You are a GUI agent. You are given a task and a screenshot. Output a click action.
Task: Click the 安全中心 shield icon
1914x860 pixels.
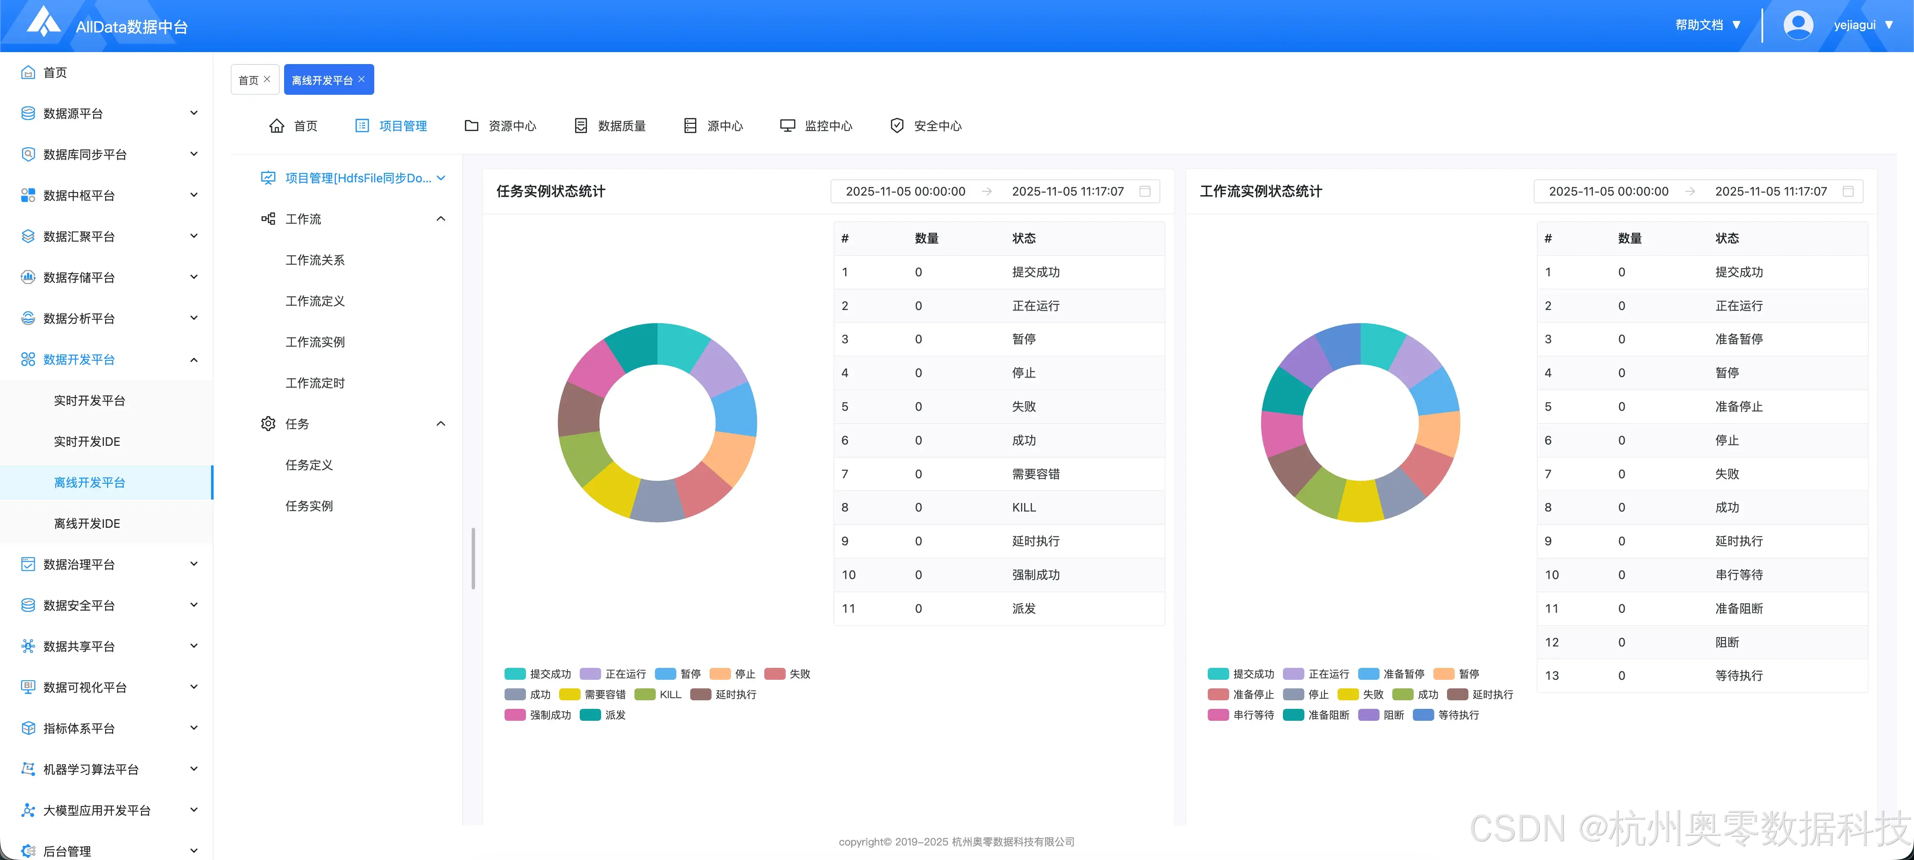(897, 126)
